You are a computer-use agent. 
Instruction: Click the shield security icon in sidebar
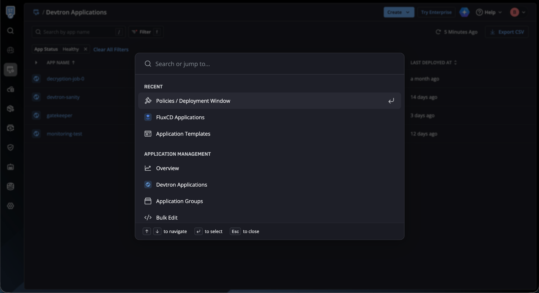pos(10,147)
